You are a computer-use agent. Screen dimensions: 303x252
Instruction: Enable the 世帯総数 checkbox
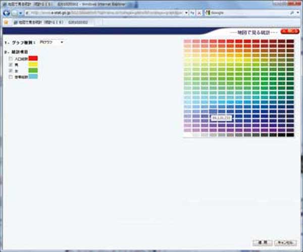tap(11, 77)
